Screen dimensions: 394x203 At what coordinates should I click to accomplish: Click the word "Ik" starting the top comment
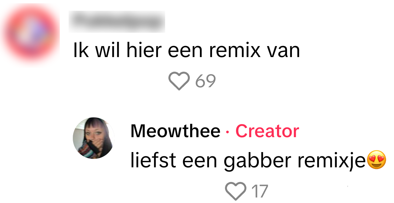tap(80, 51)
